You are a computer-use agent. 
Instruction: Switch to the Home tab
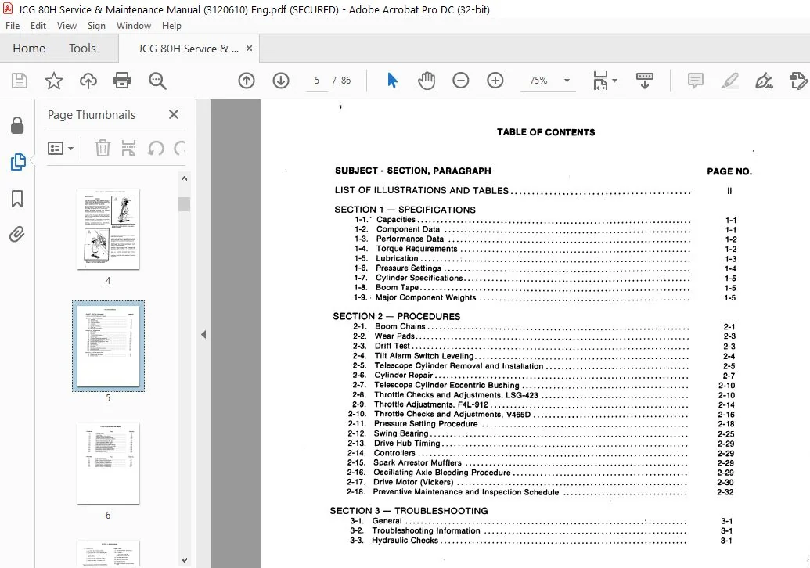pos(29,49)
